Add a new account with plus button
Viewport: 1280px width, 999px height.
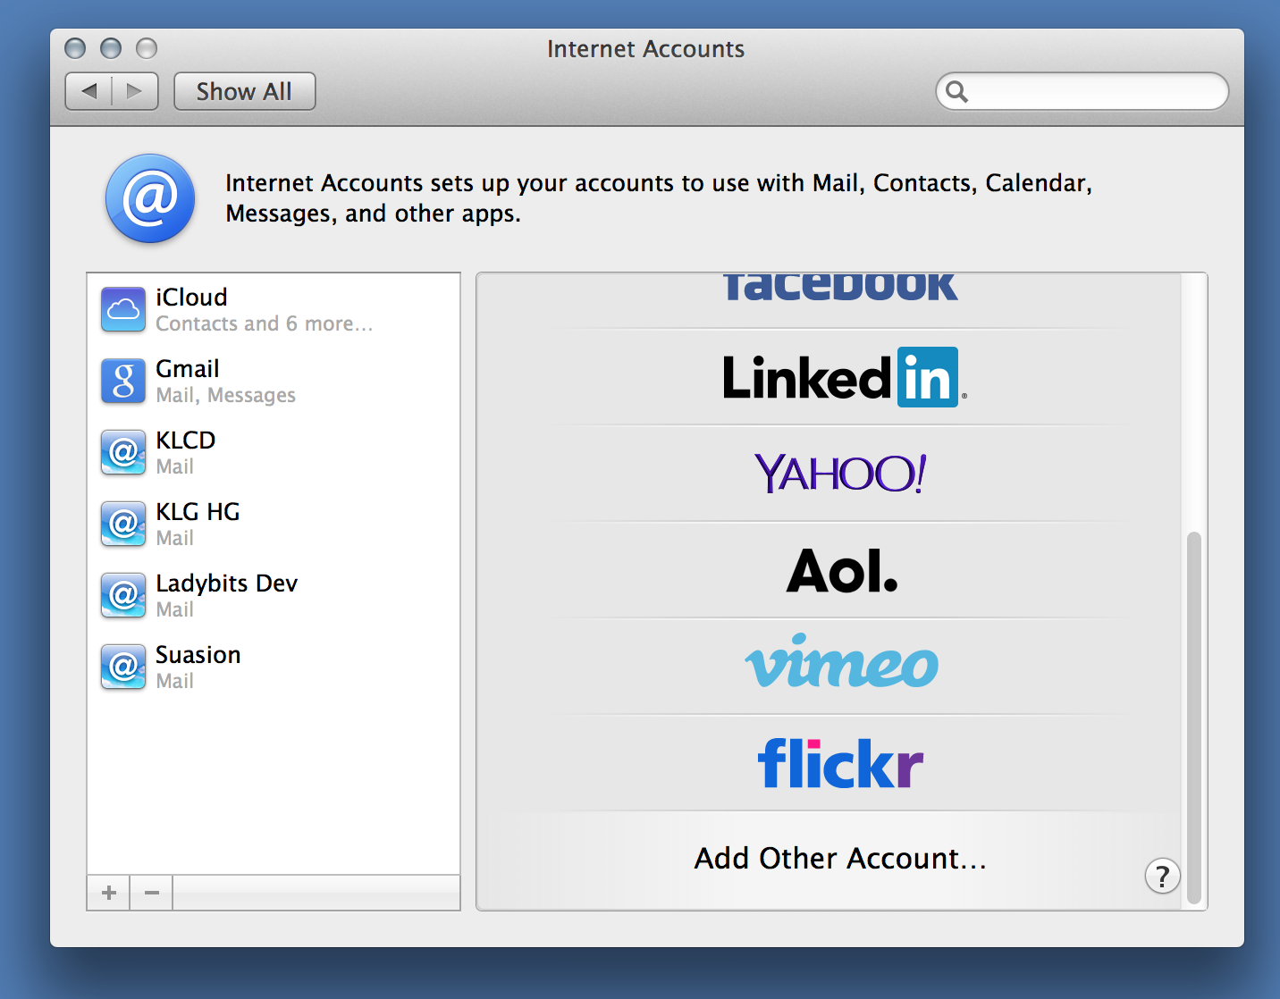tap(109, 893)
